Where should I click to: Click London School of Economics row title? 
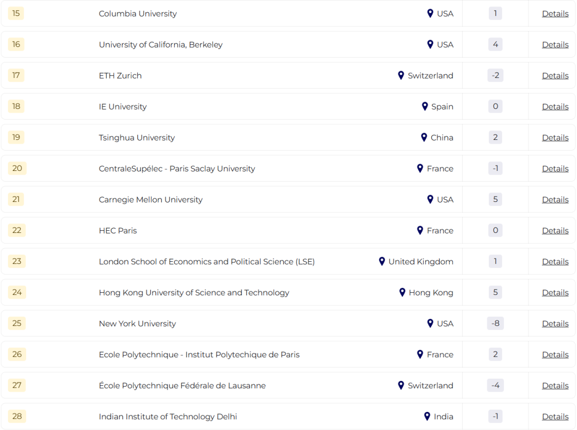tap(207, 262)
